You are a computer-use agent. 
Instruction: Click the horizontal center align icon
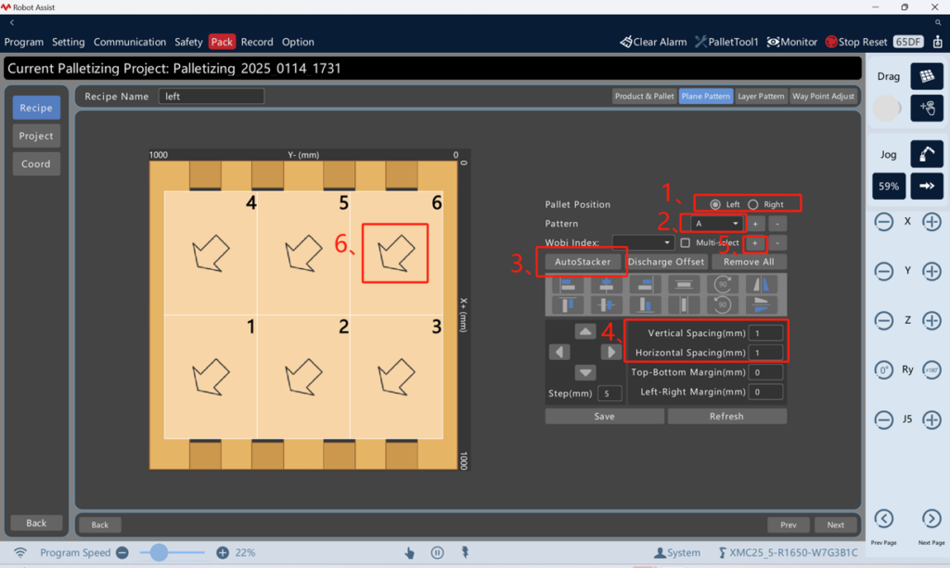click(x=607, y=284)
